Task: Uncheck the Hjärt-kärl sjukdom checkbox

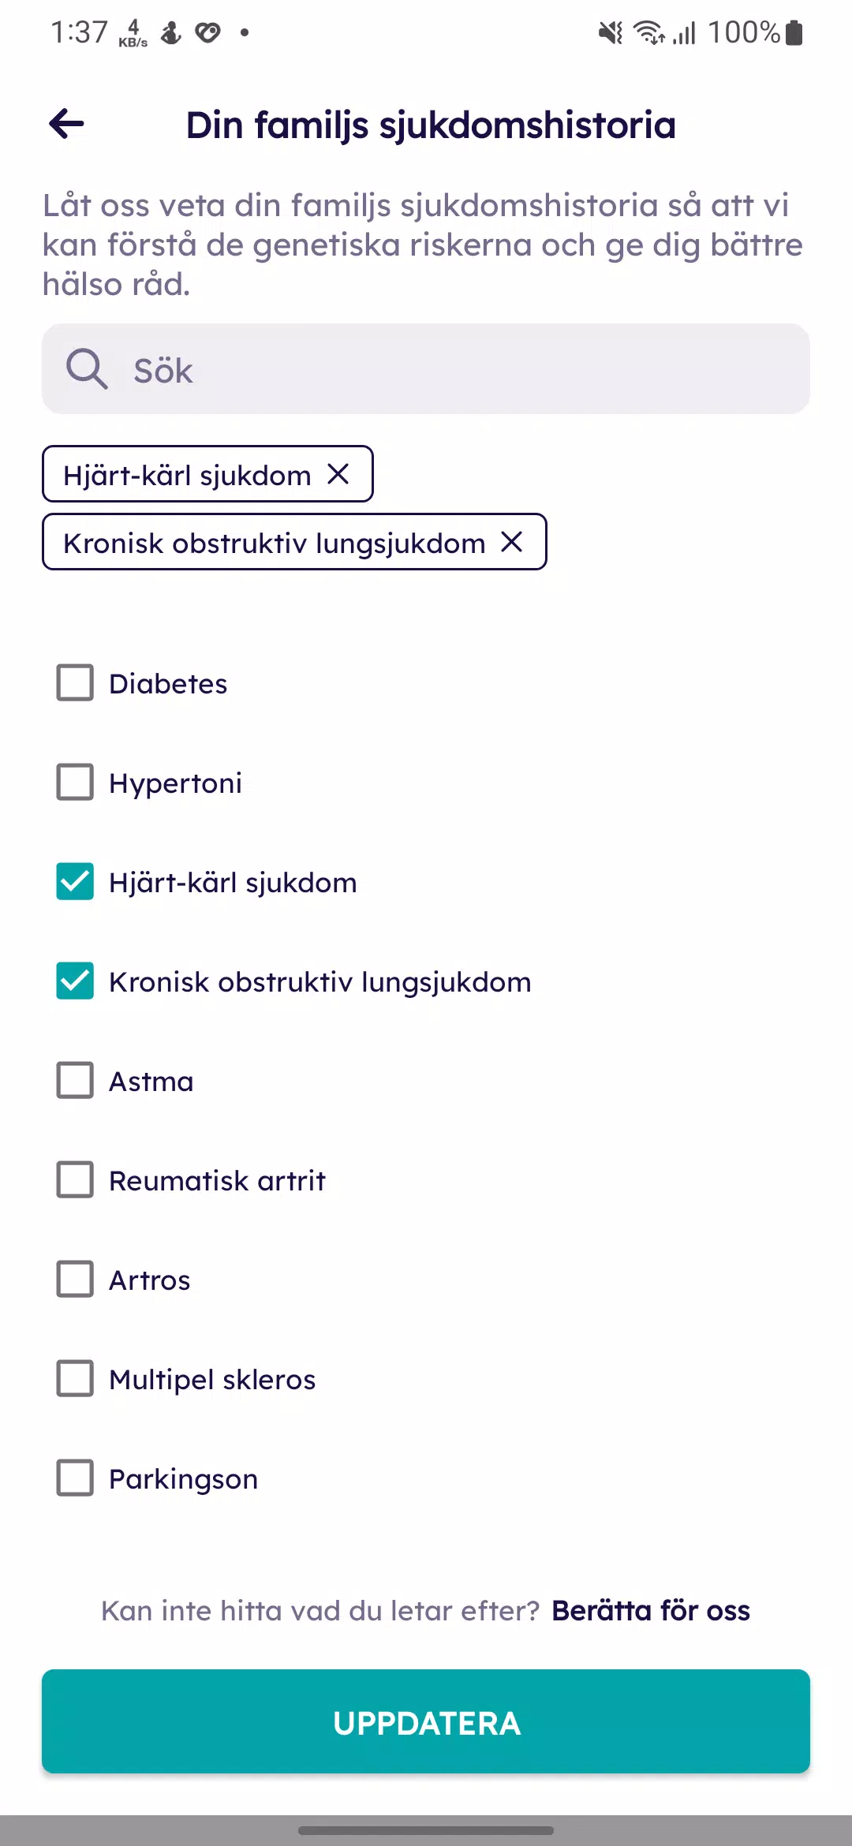Action: [x=75, y=881]
